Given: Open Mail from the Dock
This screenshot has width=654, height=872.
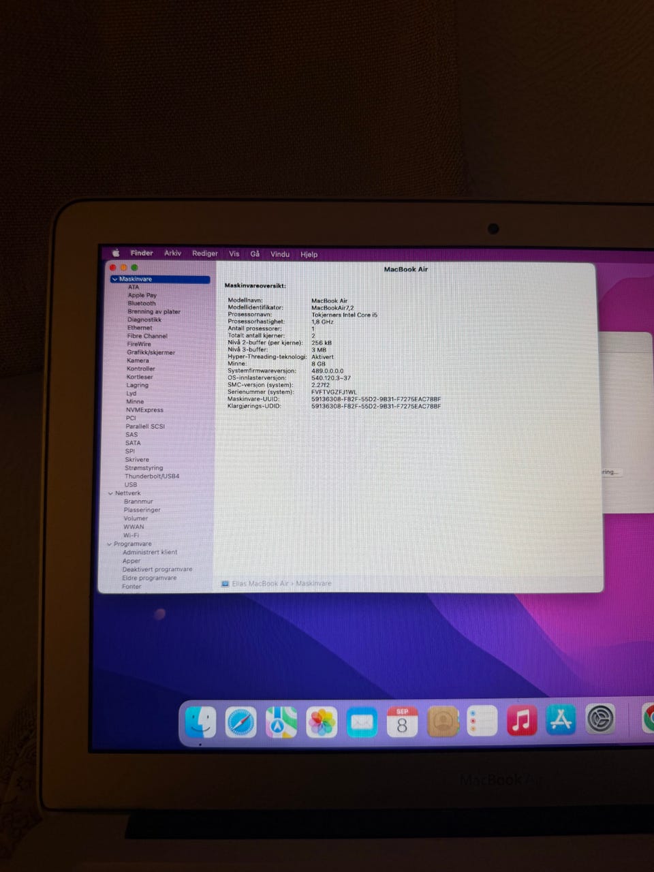Looking at the screenshot, I should (x=362, y=722).
